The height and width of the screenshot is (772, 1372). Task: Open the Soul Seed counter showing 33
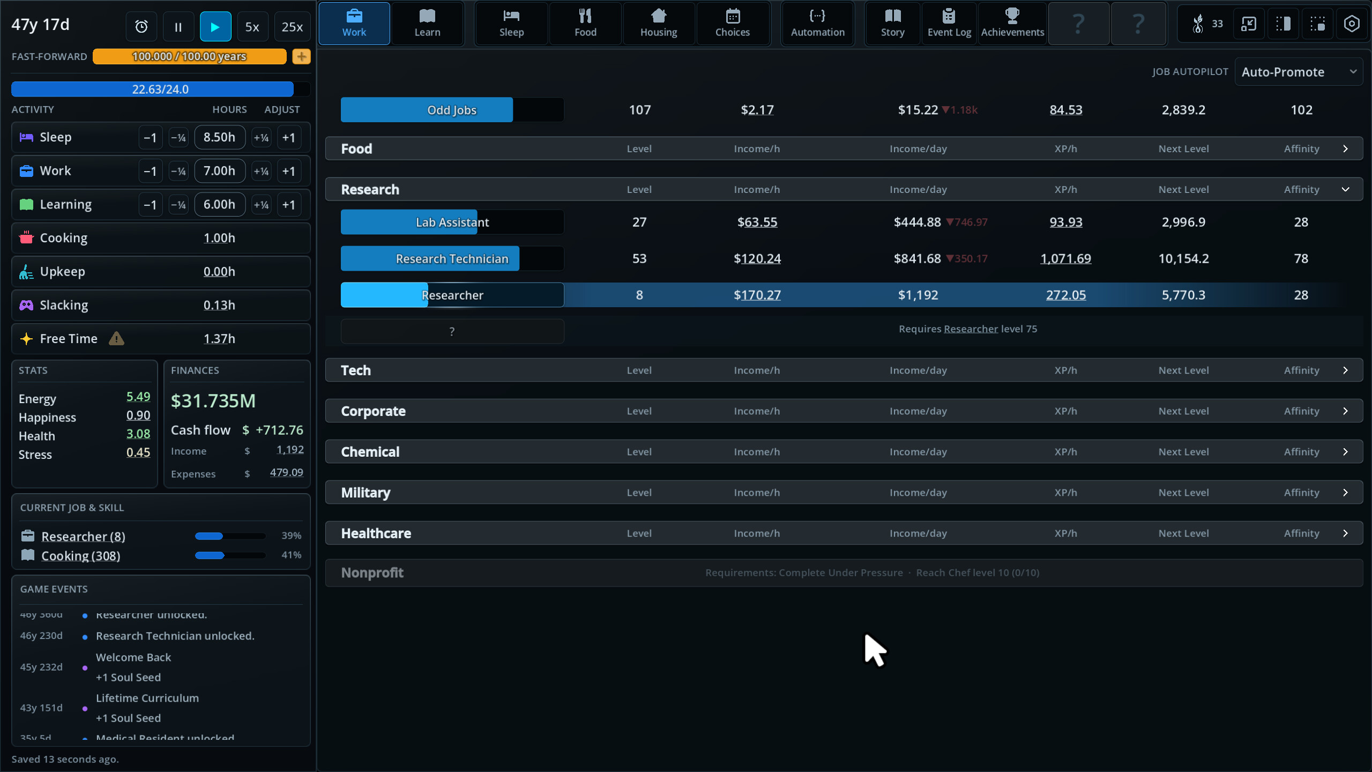(x=1208, y=24)
